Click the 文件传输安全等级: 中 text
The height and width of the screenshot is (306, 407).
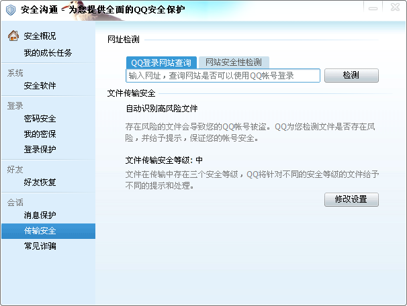coord(164,160)
